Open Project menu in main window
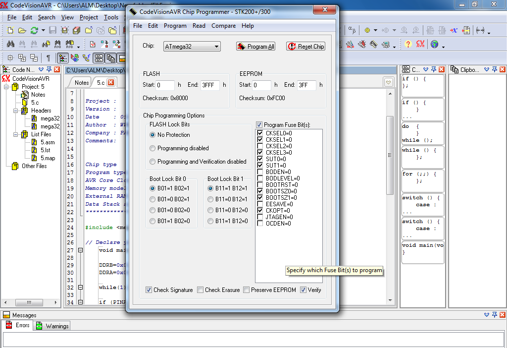The height and width of the screenshot is (348, 507). pyautogui.click(x=89, y=17)
